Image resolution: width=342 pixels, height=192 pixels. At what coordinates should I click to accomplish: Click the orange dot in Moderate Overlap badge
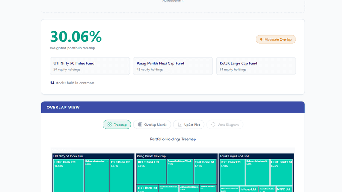261,39
